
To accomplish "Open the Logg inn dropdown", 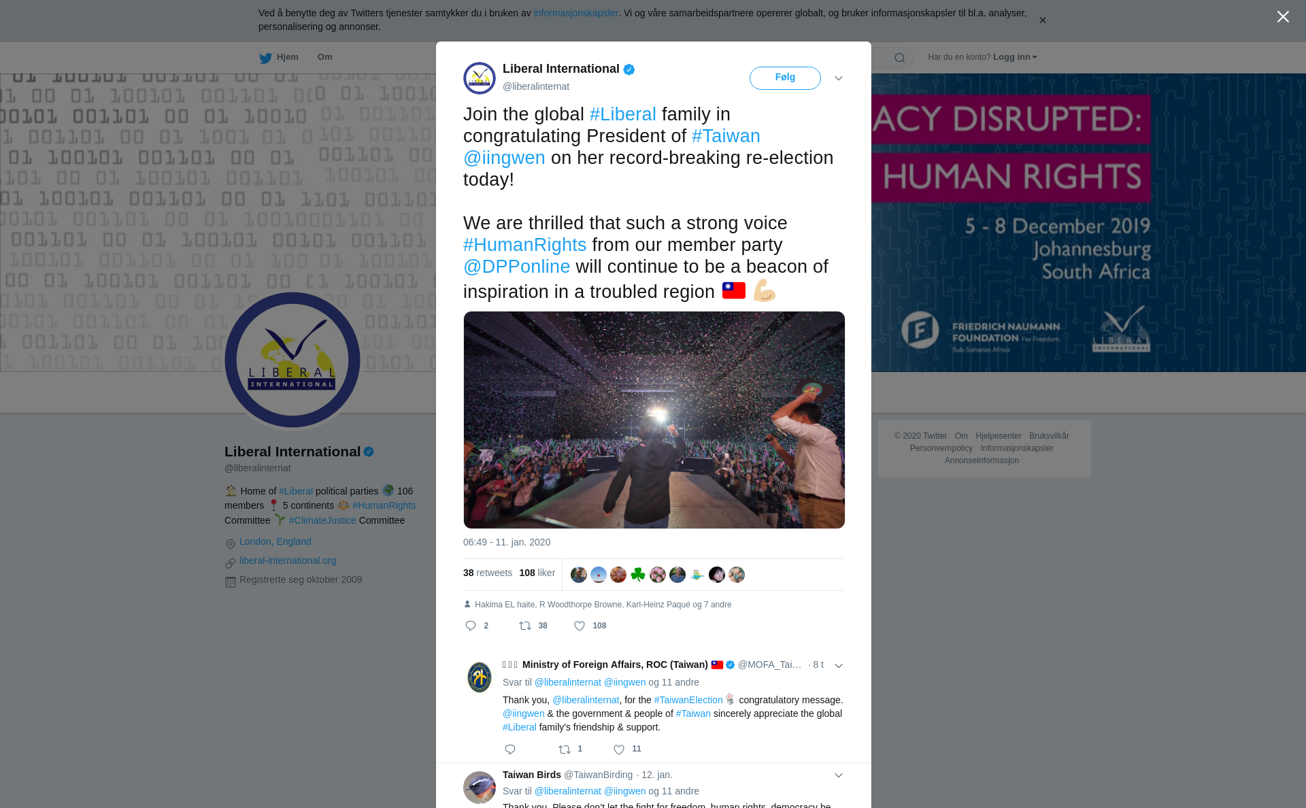I will point(1015,57).
